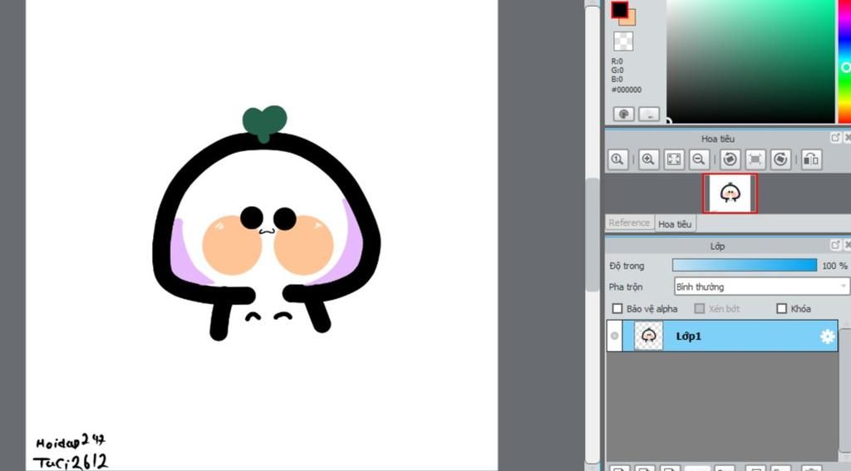Check the Khóa lock checkbox
851x471 pixels.
(x=781, y=308)
